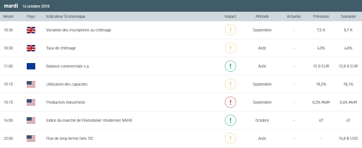
Task: Click the Prévision column header
Action: (321, 16)
